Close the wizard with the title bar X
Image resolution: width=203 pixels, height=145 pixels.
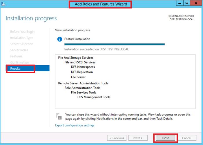[196, 3]
